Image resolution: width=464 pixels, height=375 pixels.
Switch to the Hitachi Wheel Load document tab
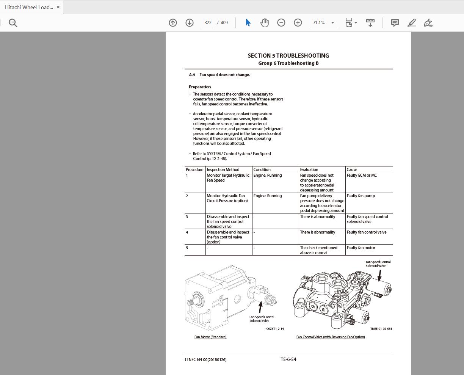28,6
